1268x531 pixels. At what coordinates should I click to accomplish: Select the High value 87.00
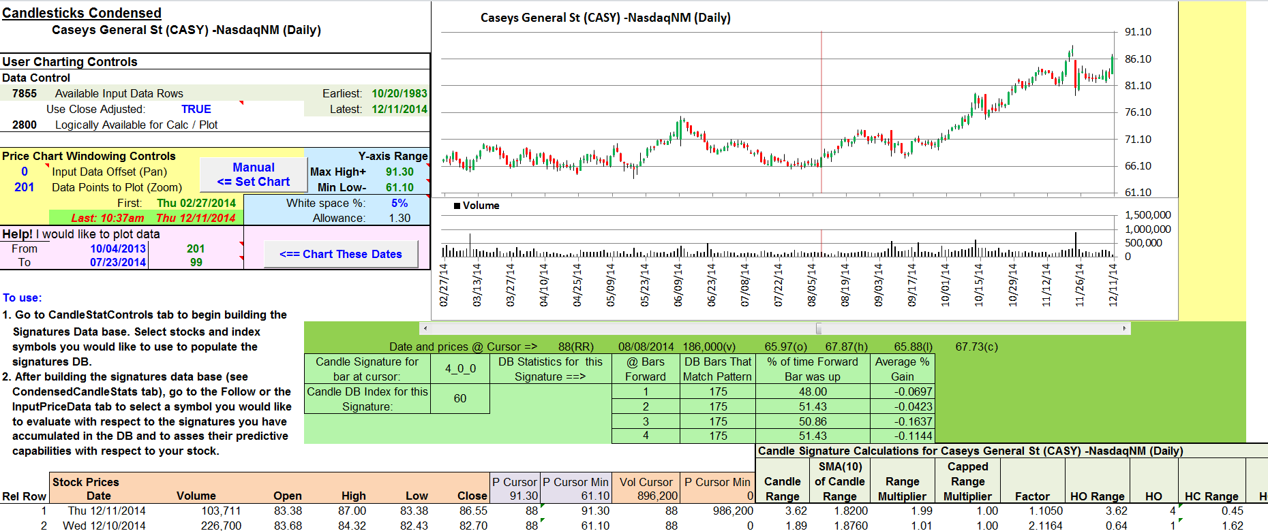pyautogui.click(x=352, y=511)
